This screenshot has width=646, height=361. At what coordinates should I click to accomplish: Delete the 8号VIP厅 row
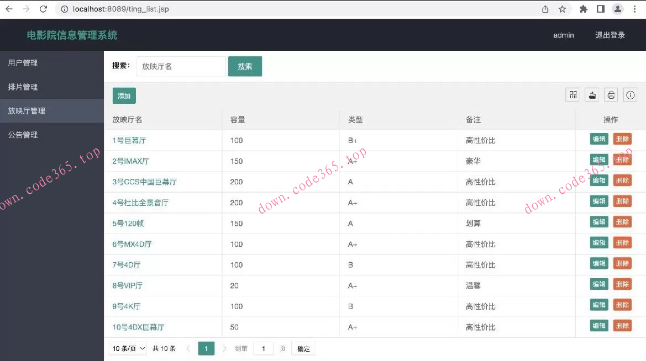point(622,284)
